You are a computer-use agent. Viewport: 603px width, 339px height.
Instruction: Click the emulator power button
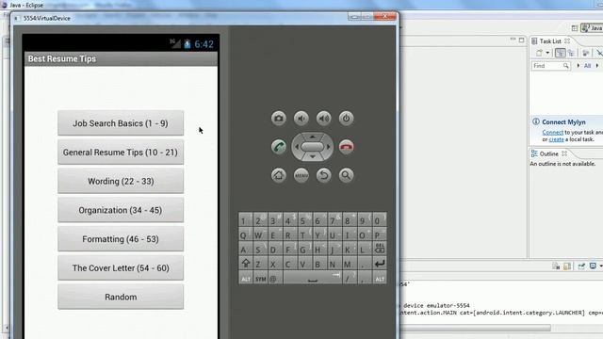click(346, 119)
